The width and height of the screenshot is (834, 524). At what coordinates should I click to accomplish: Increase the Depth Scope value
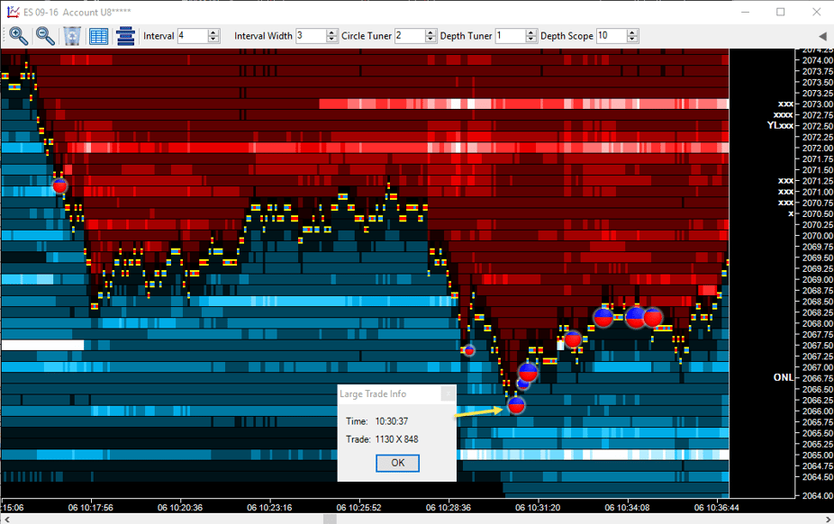click(x=632, y=32)
